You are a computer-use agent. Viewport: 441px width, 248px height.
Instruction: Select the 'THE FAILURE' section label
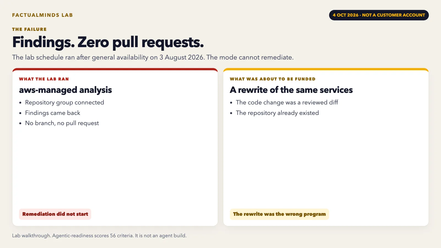pyautogui.click(x=29, y=29)
